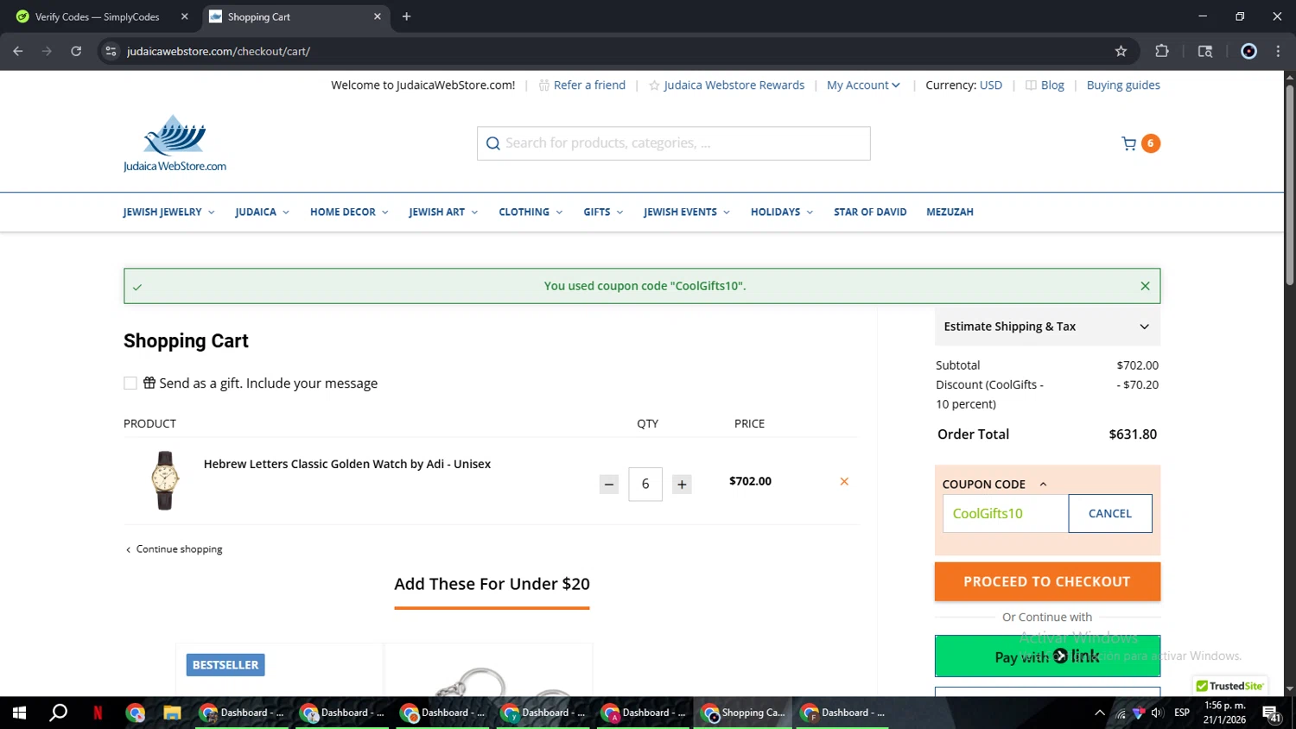Viewport: 1296px width, 729px height.
Task: Open the Chrome profile icon
Action: 1248,51
